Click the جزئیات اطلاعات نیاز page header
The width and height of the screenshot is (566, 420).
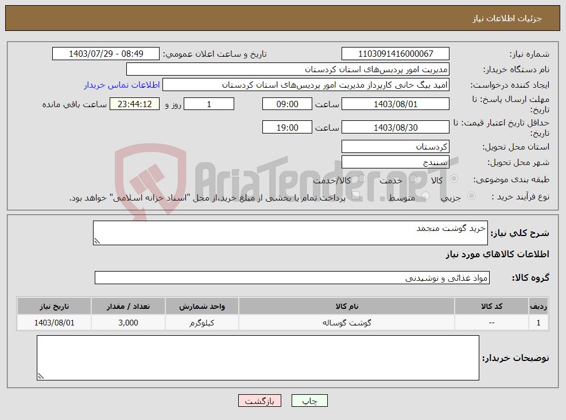(507, 18)
